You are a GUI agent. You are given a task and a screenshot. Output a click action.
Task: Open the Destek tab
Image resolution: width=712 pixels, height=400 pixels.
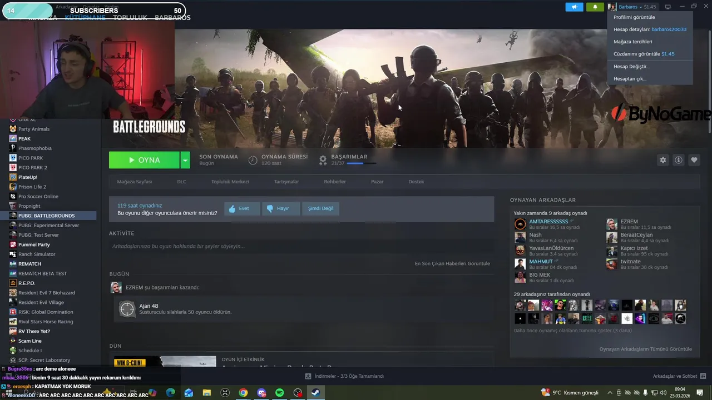[x=416, y=182]
